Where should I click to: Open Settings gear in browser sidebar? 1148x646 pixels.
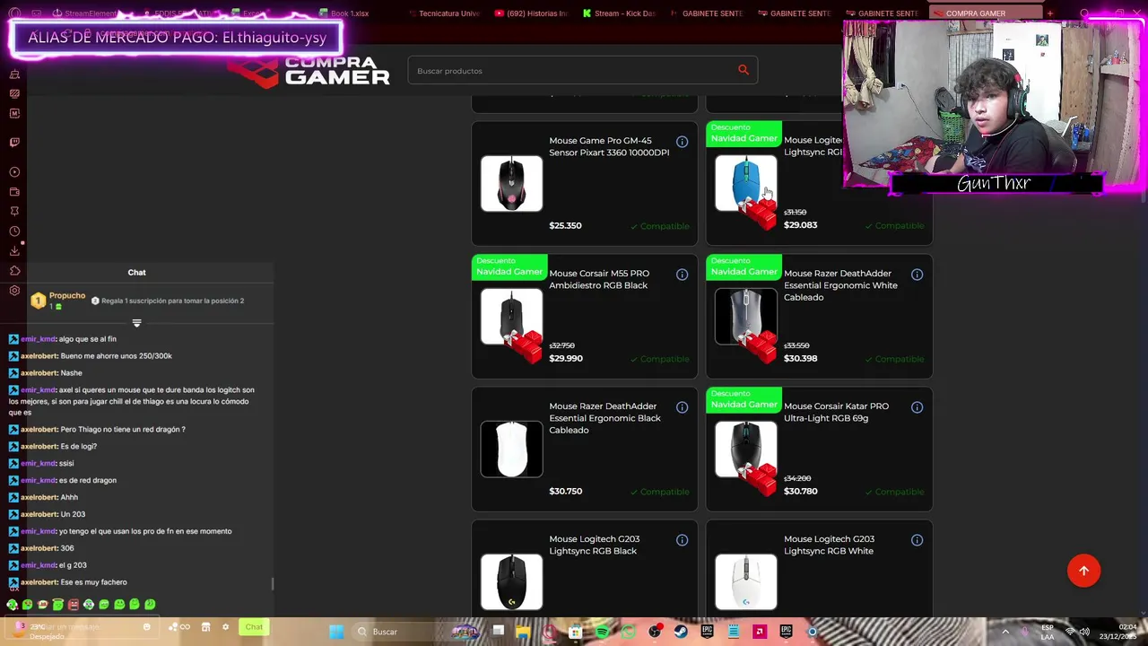pyautogui.click(x=14, y=291)
